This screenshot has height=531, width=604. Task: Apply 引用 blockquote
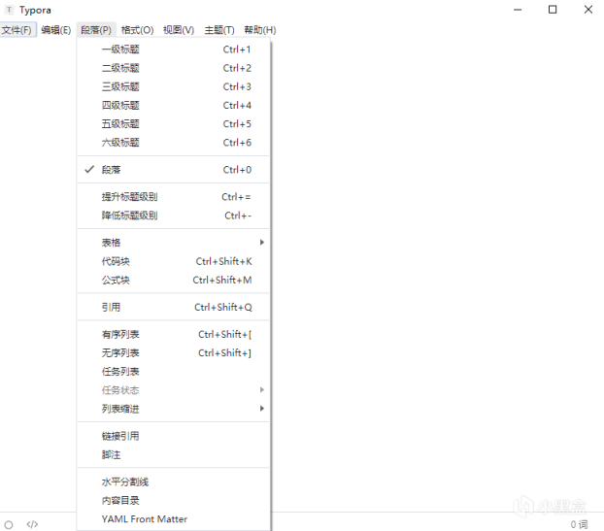tap(174, 307)
